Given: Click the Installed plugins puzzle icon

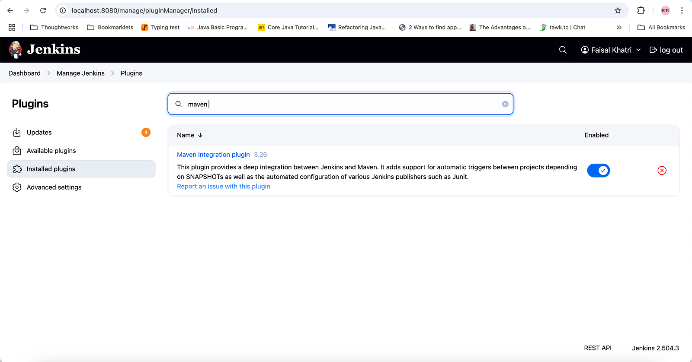Looking at the screenshot, I should tap(17, 169).
